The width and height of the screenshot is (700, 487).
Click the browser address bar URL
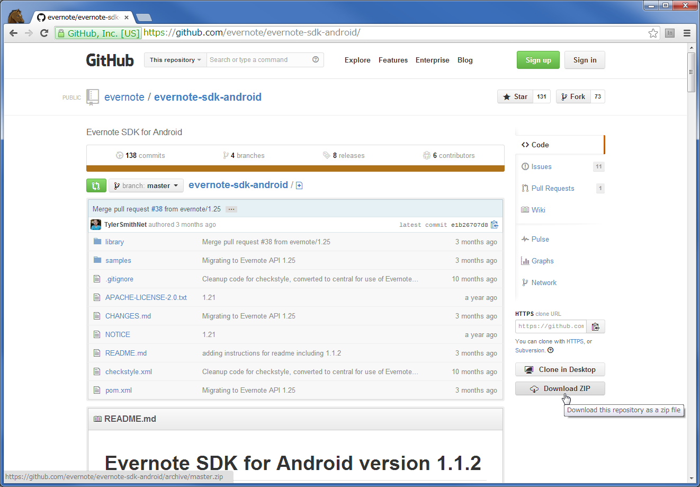252,33
